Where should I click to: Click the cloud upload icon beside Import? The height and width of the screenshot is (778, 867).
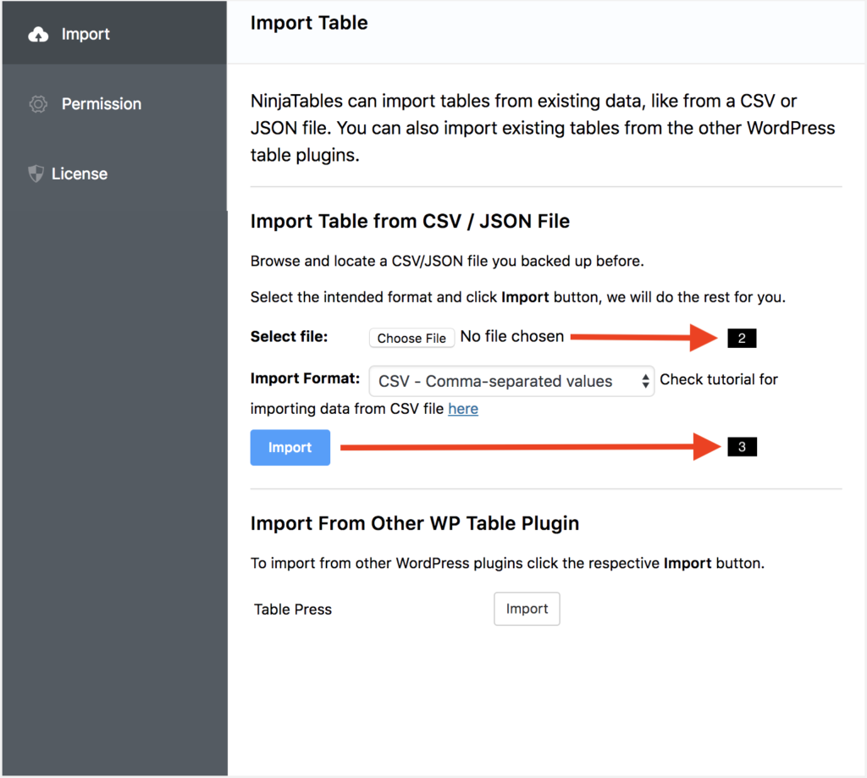[38, 35]
